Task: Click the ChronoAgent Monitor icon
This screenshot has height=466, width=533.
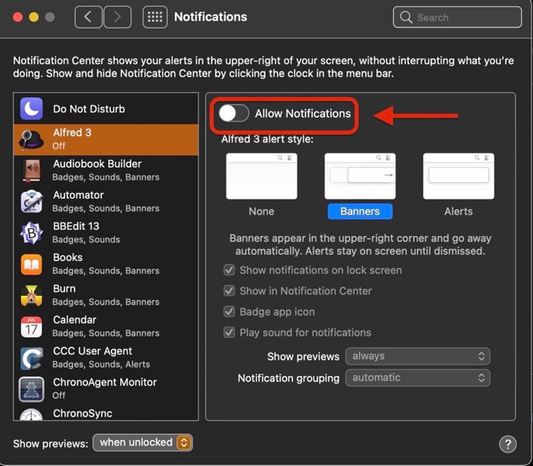Action: click(x=31, y=389)
